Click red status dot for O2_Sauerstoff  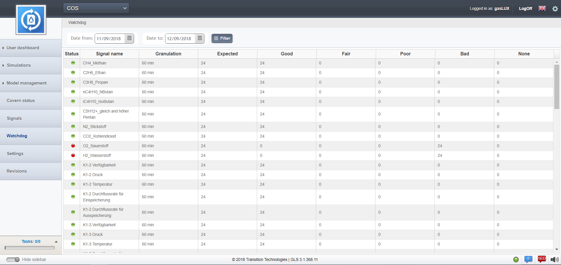73,146
